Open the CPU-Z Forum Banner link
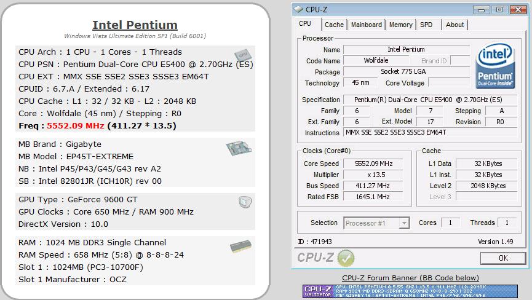The width and height of the screenshot is (532, 300). (x=410, y=278)
